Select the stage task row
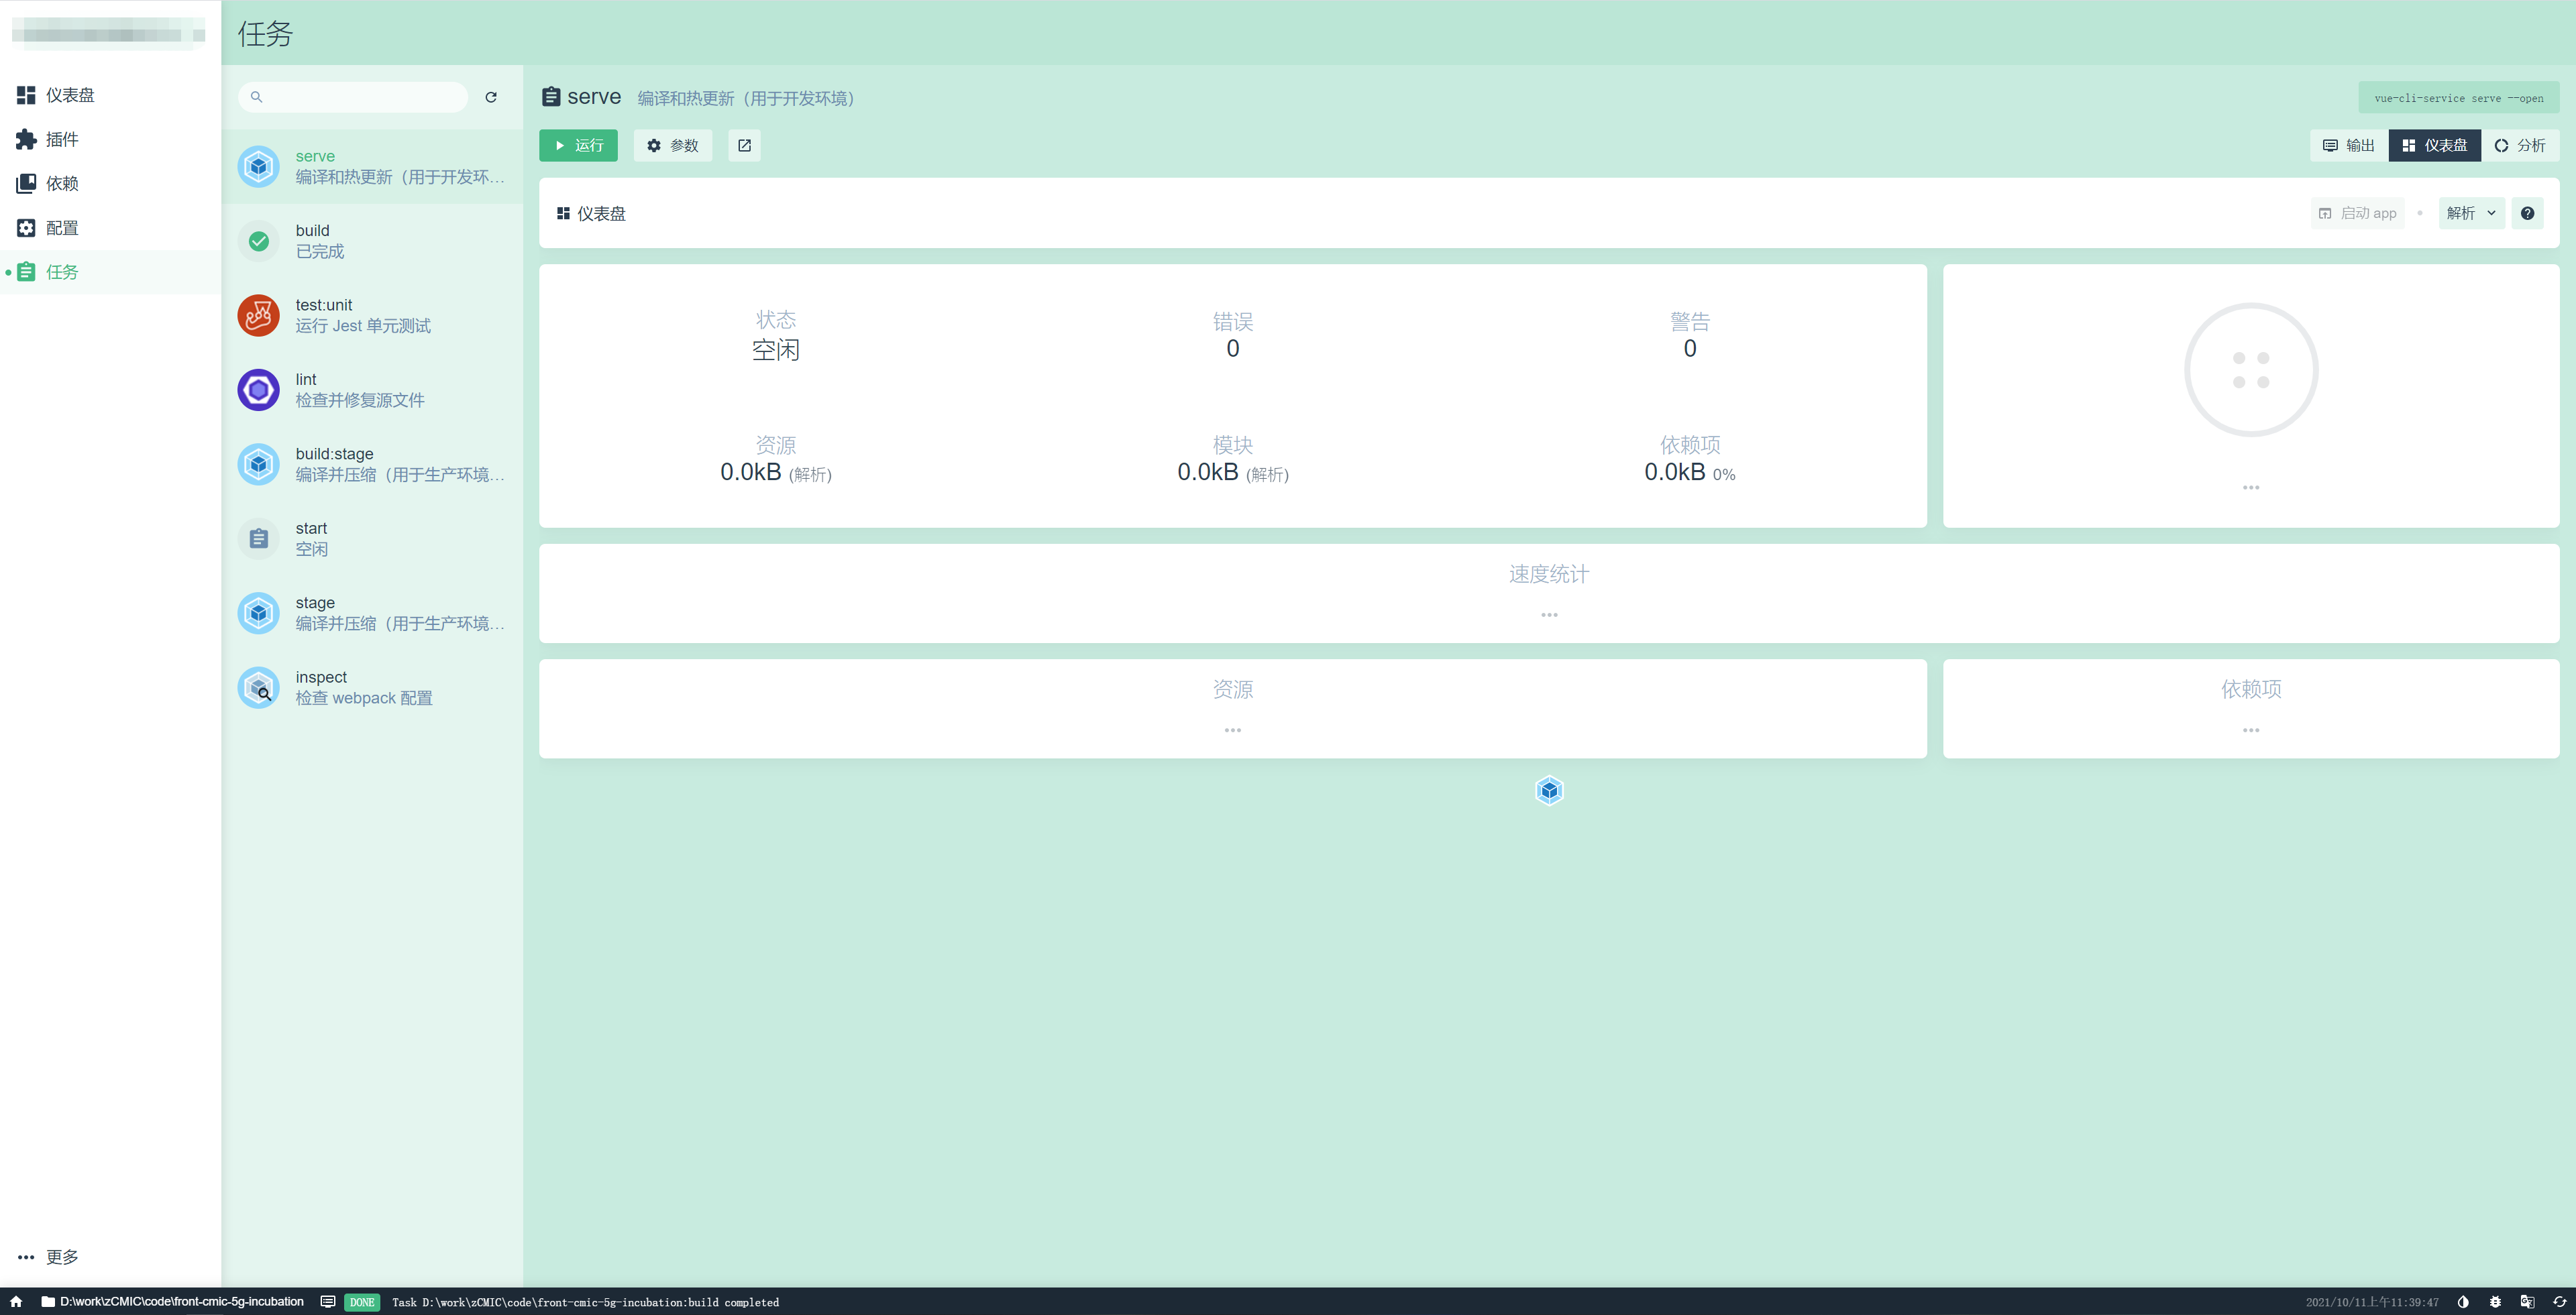2576x1315 pixels. [372, 614]
